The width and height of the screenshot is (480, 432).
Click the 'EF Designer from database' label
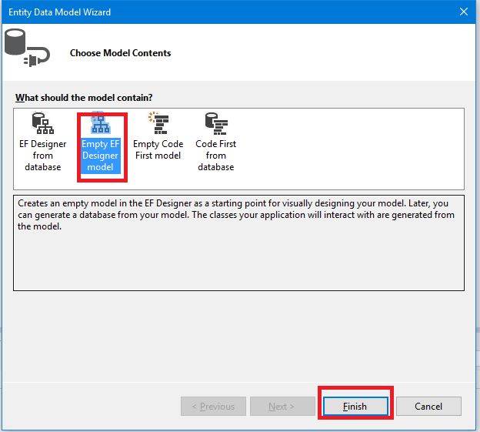click(43, 156)
